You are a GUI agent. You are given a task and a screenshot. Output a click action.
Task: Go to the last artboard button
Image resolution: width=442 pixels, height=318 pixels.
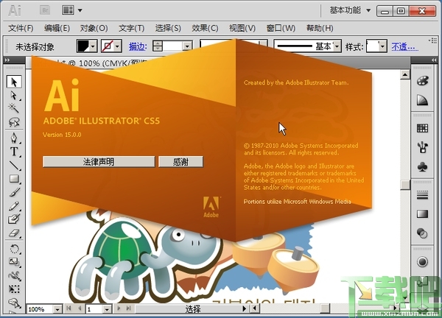128,308
